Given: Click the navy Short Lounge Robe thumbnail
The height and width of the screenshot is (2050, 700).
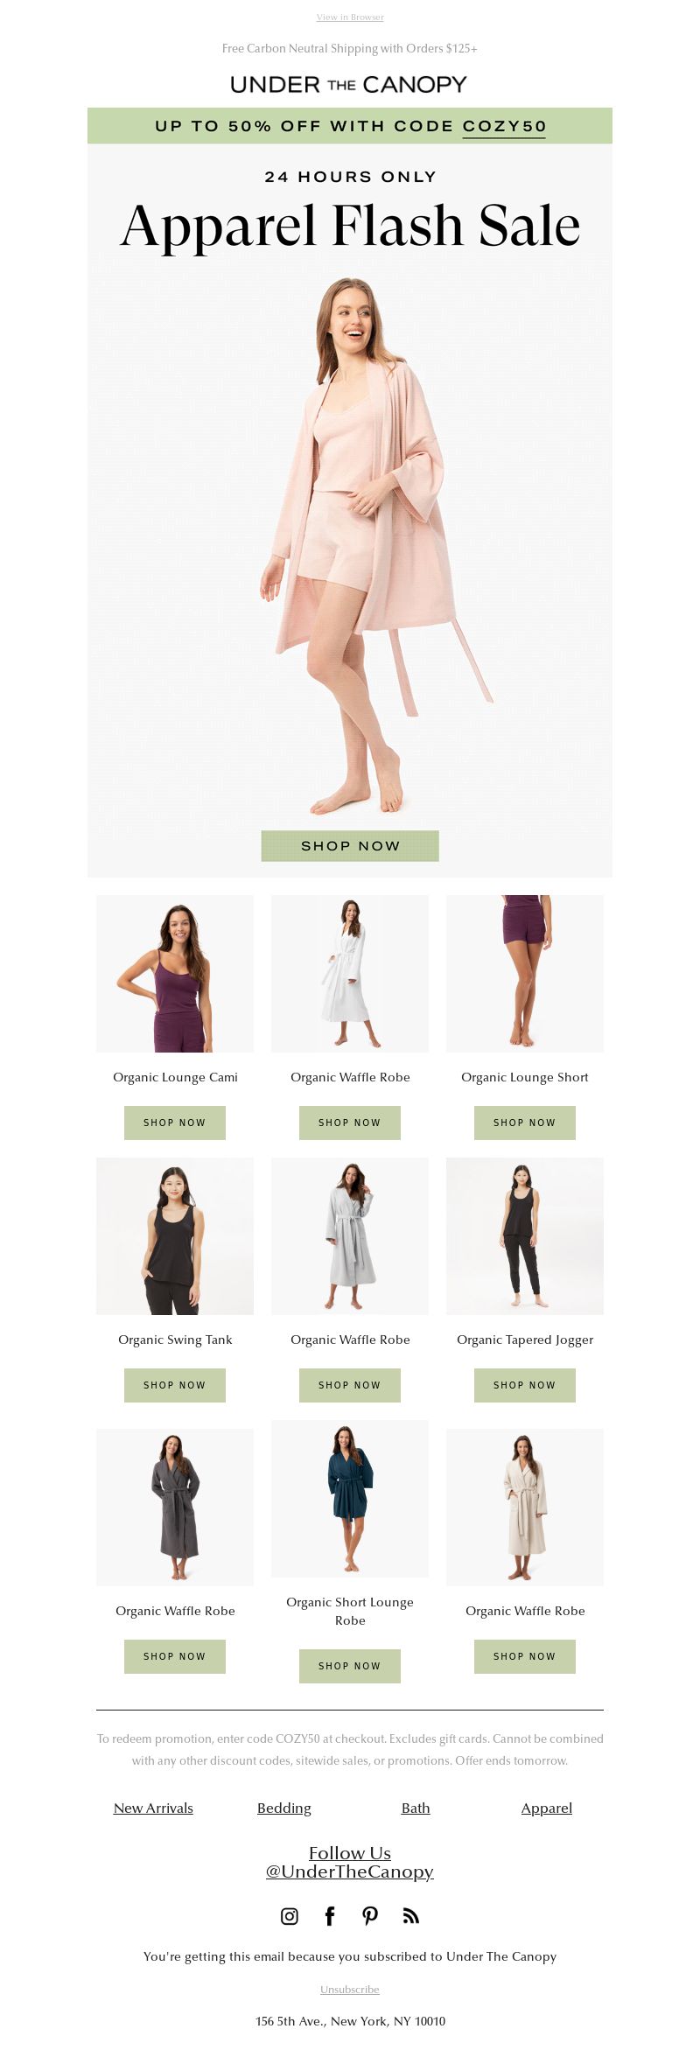Looking at the screenshot, I should pyautogui.click(x=350, y=1499).
